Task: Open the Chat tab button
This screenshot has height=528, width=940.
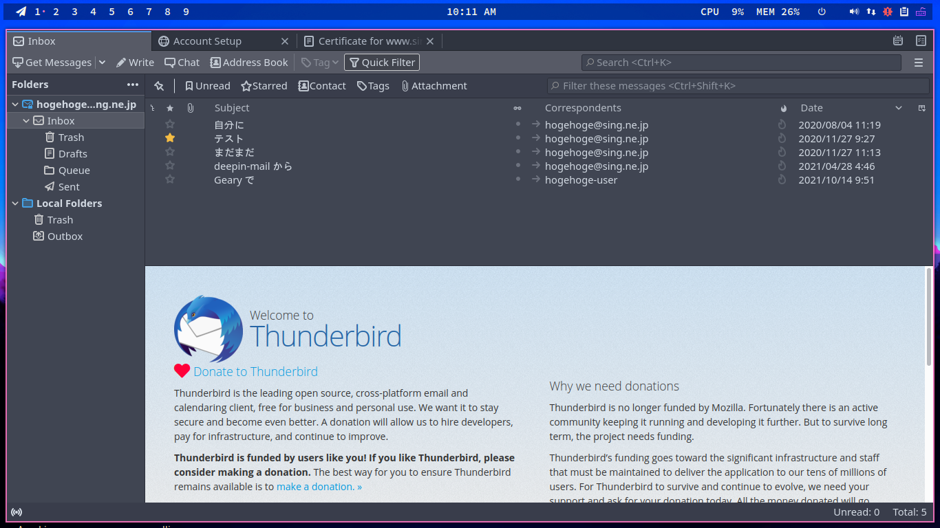Action: tap(182, 63)
